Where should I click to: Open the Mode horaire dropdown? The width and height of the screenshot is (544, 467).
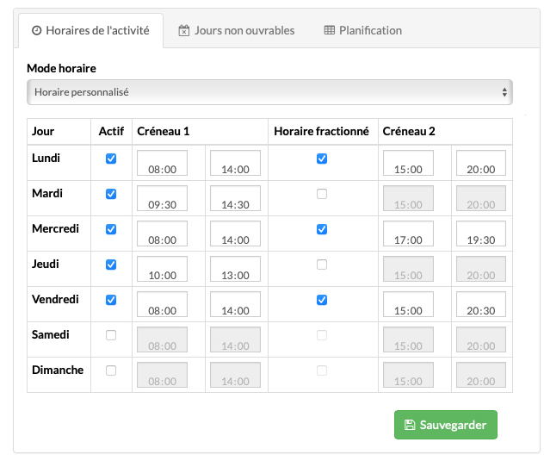pos(269,92)
